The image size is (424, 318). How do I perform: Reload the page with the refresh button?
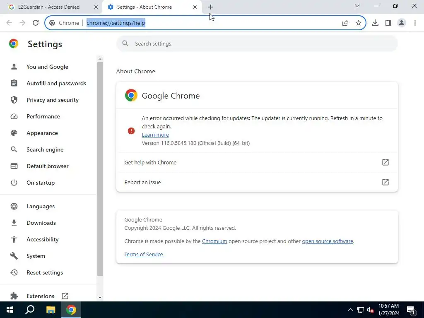tap(36, 23)
